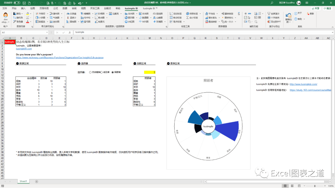Select the 成功者 radio button

(x=101, y=72)
